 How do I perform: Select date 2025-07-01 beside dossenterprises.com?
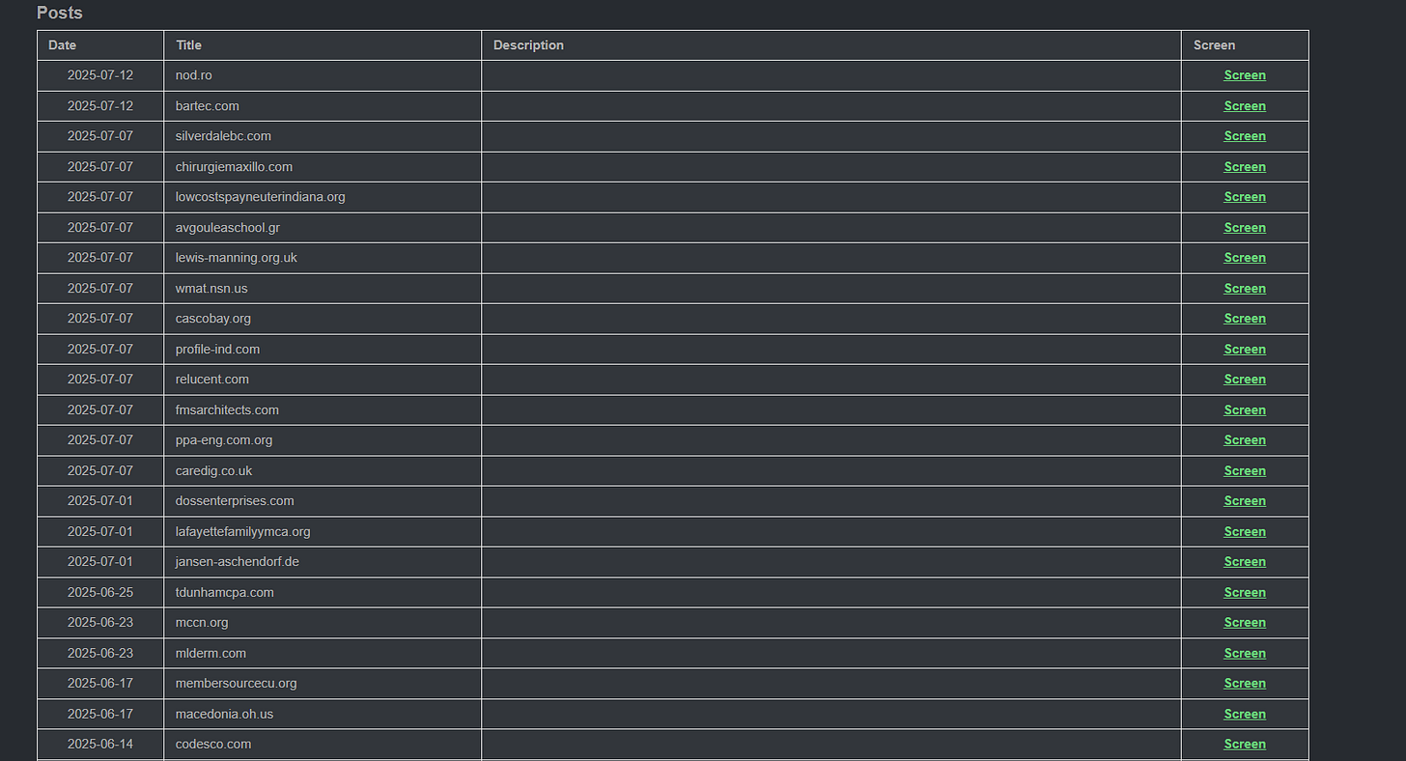click(100, 501)
